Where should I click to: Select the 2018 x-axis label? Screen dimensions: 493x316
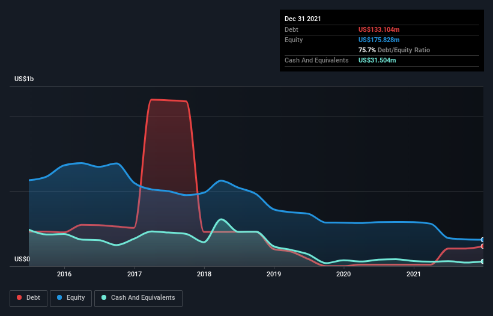pyautogui.click(x=204, y=274)
